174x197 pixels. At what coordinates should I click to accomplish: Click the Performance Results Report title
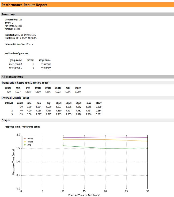pos(24,5)
